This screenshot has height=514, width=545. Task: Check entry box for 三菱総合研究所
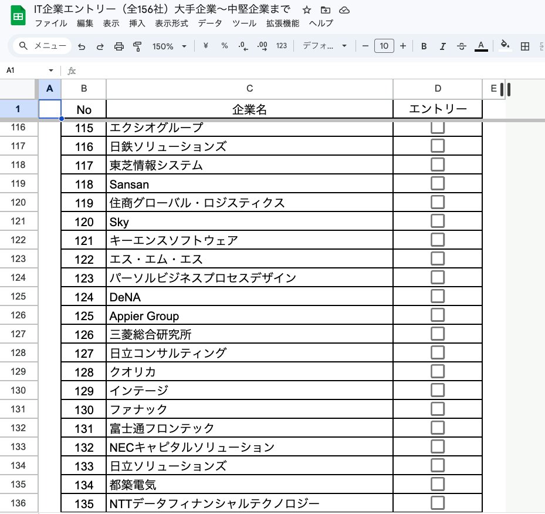(x=438, y=334)
